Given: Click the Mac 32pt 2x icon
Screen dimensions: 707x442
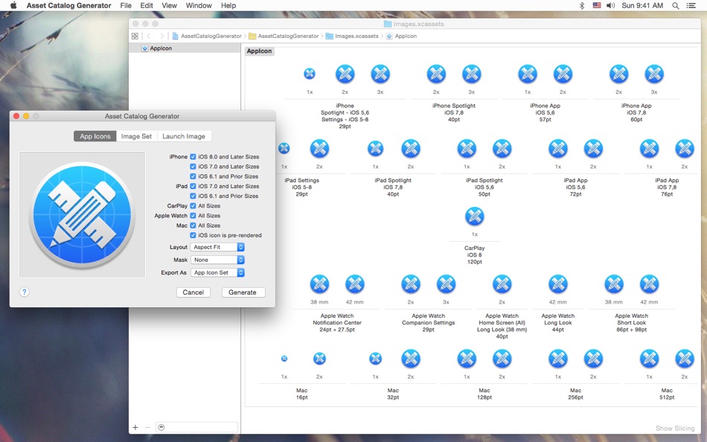Looking at the screenshot, I should point(411,359).
